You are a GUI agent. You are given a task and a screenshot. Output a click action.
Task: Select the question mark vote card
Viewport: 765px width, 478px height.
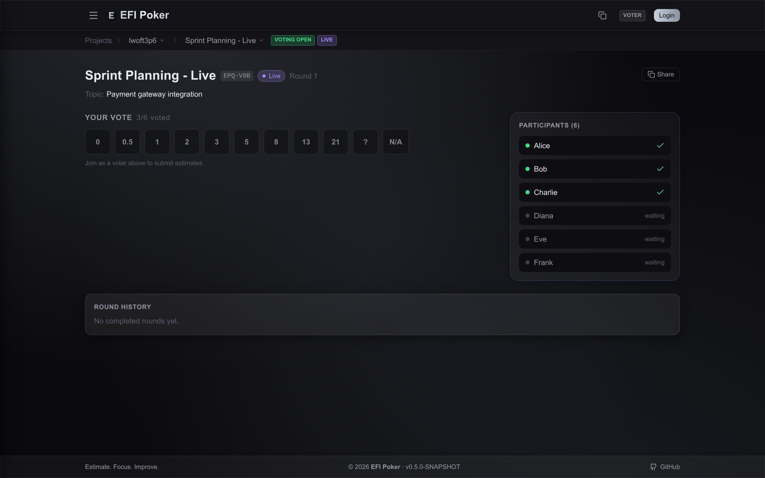365,142
